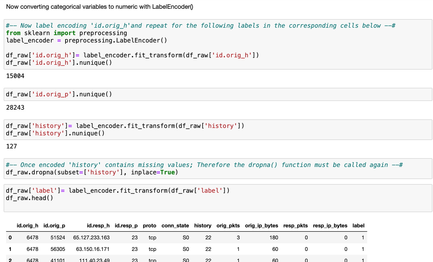Click the markdown text about LabelEncoder()
The height and width of the screenshot is (262, 433).
point(100,7)
